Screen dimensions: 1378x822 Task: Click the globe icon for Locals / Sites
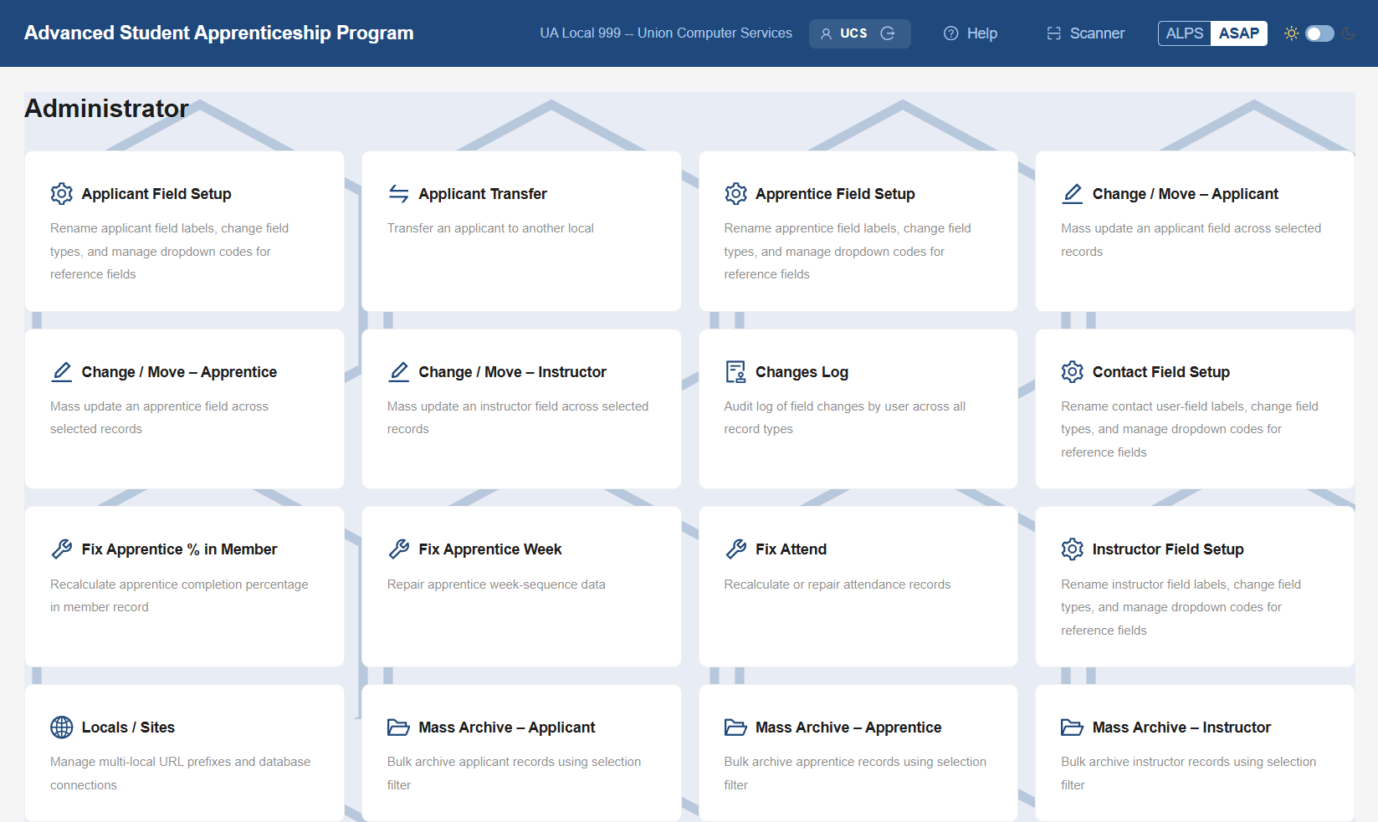pyautogui.click(x=62, y=728)
